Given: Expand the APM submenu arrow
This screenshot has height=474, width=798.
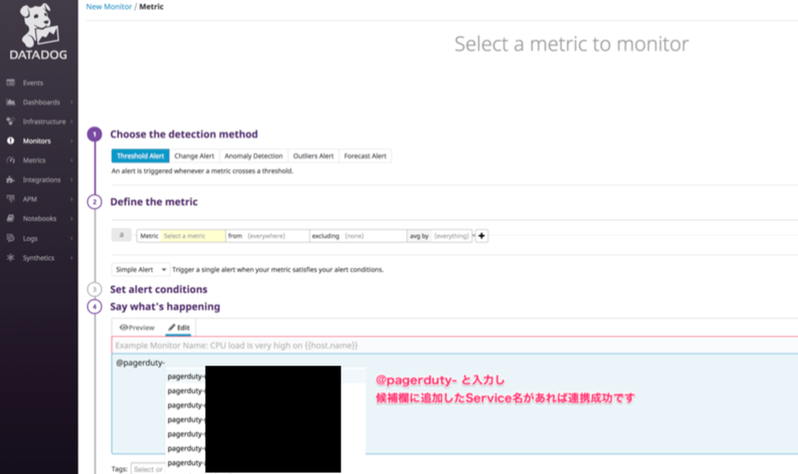Looking at the screenshot, I should pyautogui.click(x=71, y=199).
